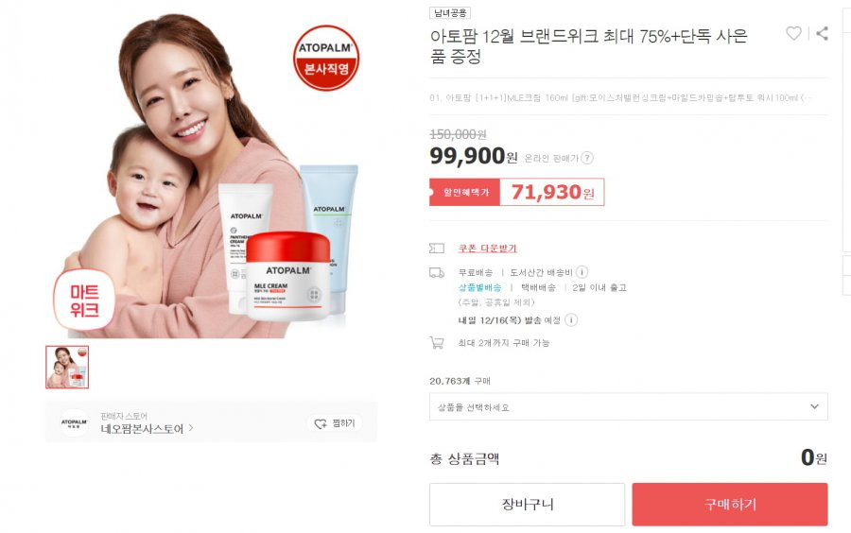Click the coupon ticket icon
Screen dimensions: 851x533
click(437, 249)
